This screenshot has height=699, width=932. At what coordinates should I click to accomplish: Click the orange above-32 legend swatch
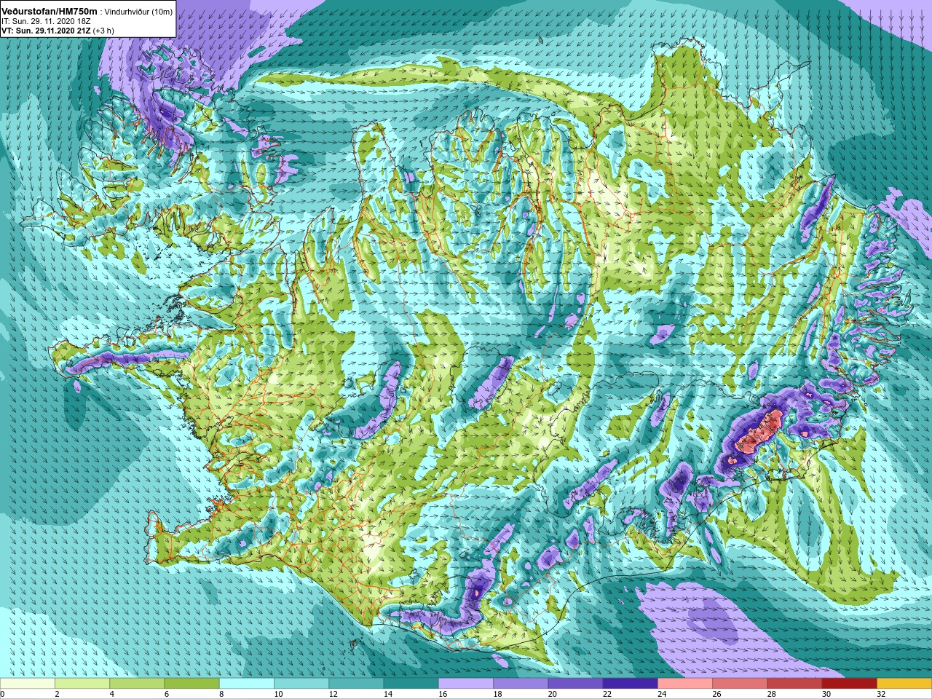click(x=904, y=684)
